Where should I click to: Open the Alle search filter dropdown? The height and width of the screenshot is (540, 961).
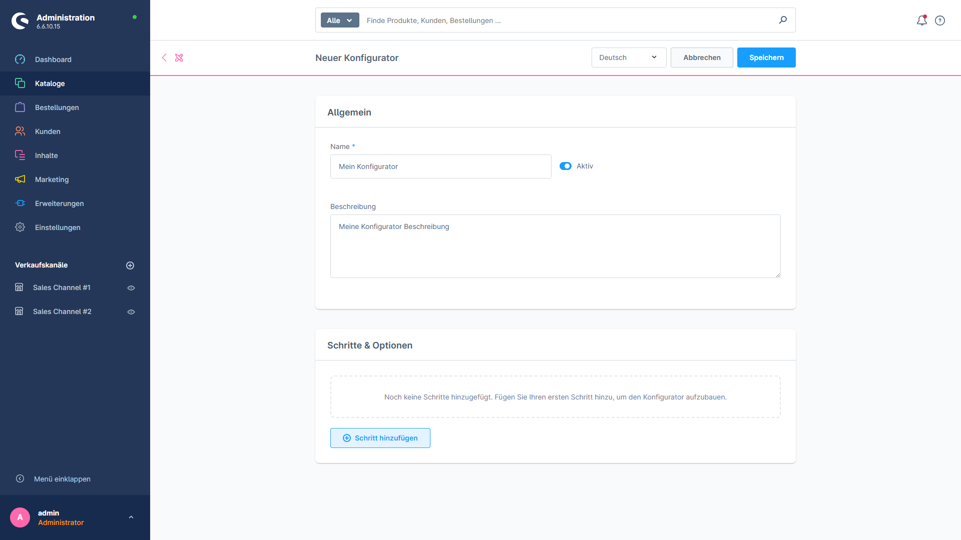[340, 20]
